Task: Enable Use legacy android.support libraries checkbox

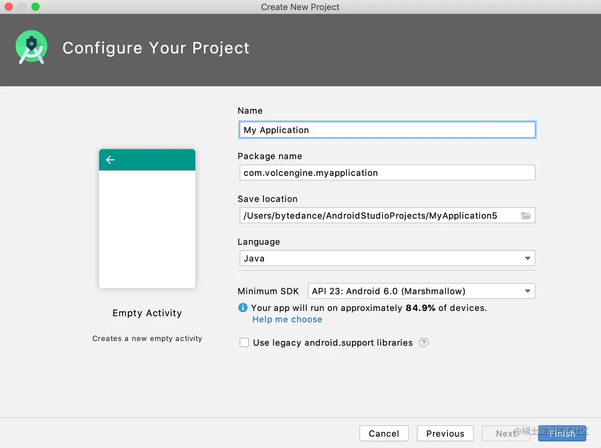Action: [x=244, y=342]
